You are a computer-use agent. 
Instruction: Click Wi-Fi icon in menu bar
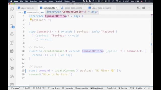pos(117,1)
